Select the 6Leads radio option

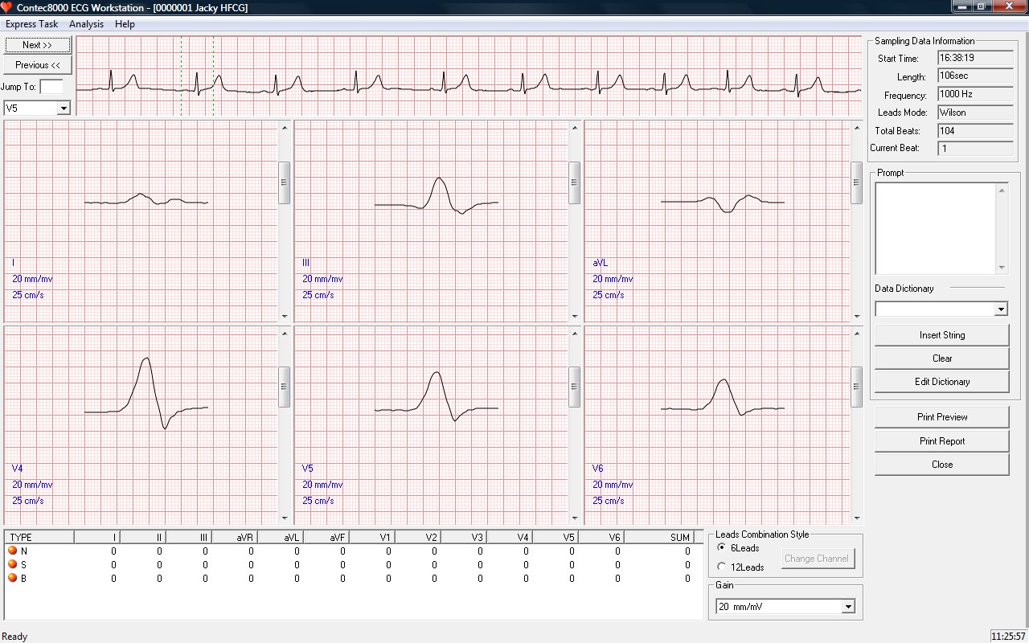pos(721,548)
